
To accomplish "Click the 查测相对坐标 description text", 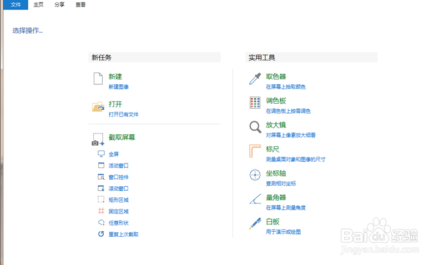I will [281, 184].
